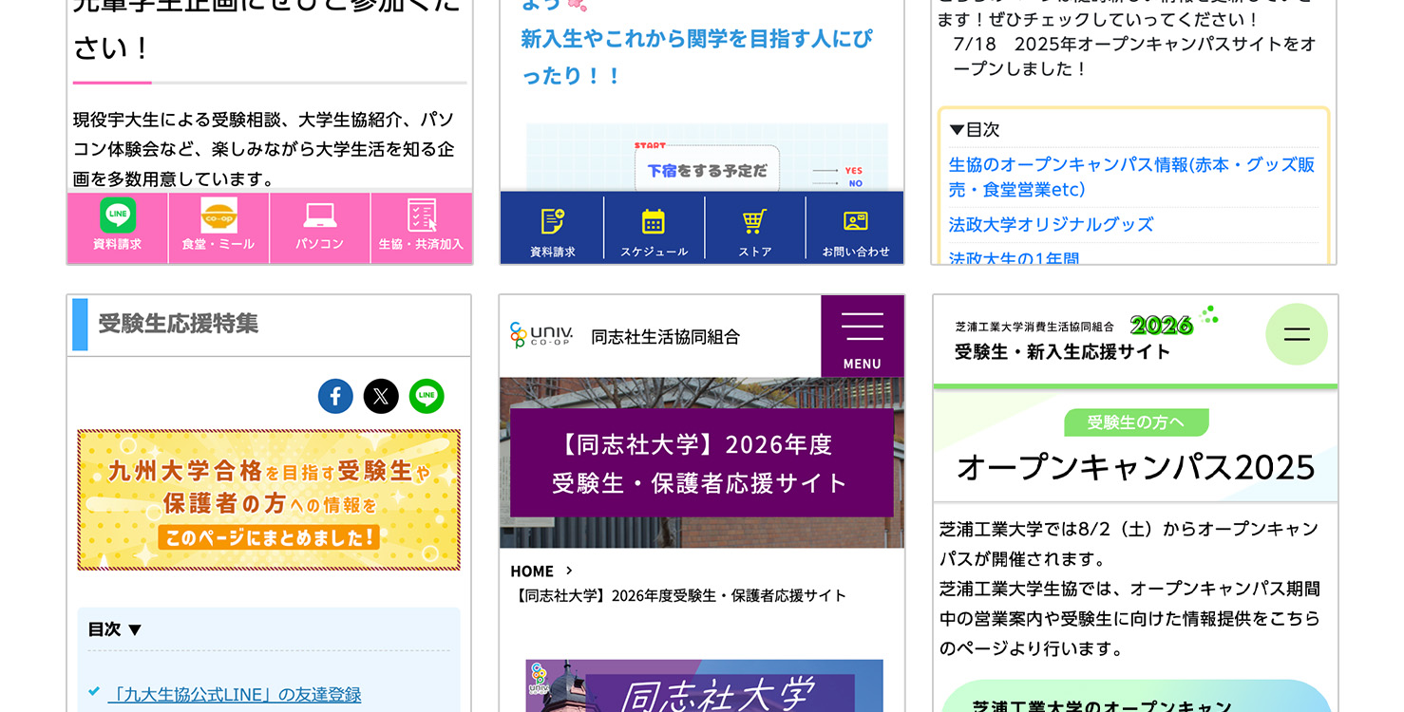Click the 7/18 2025年オープンキャンパスサイト notice

click(x=1135, y=56)
